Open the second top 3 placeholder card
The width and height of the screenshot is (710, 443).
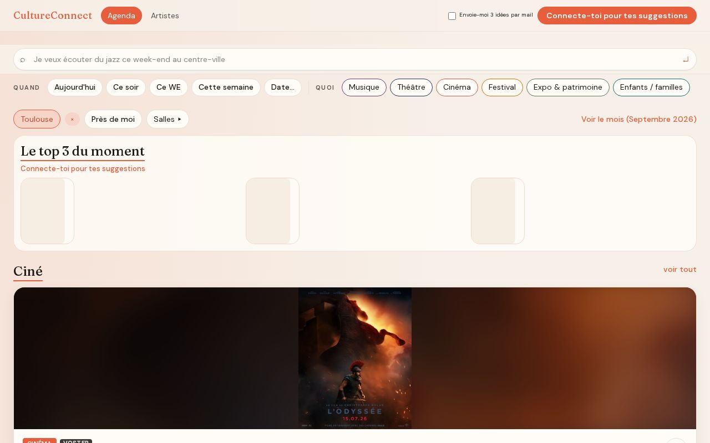click(x=272, y=211)
